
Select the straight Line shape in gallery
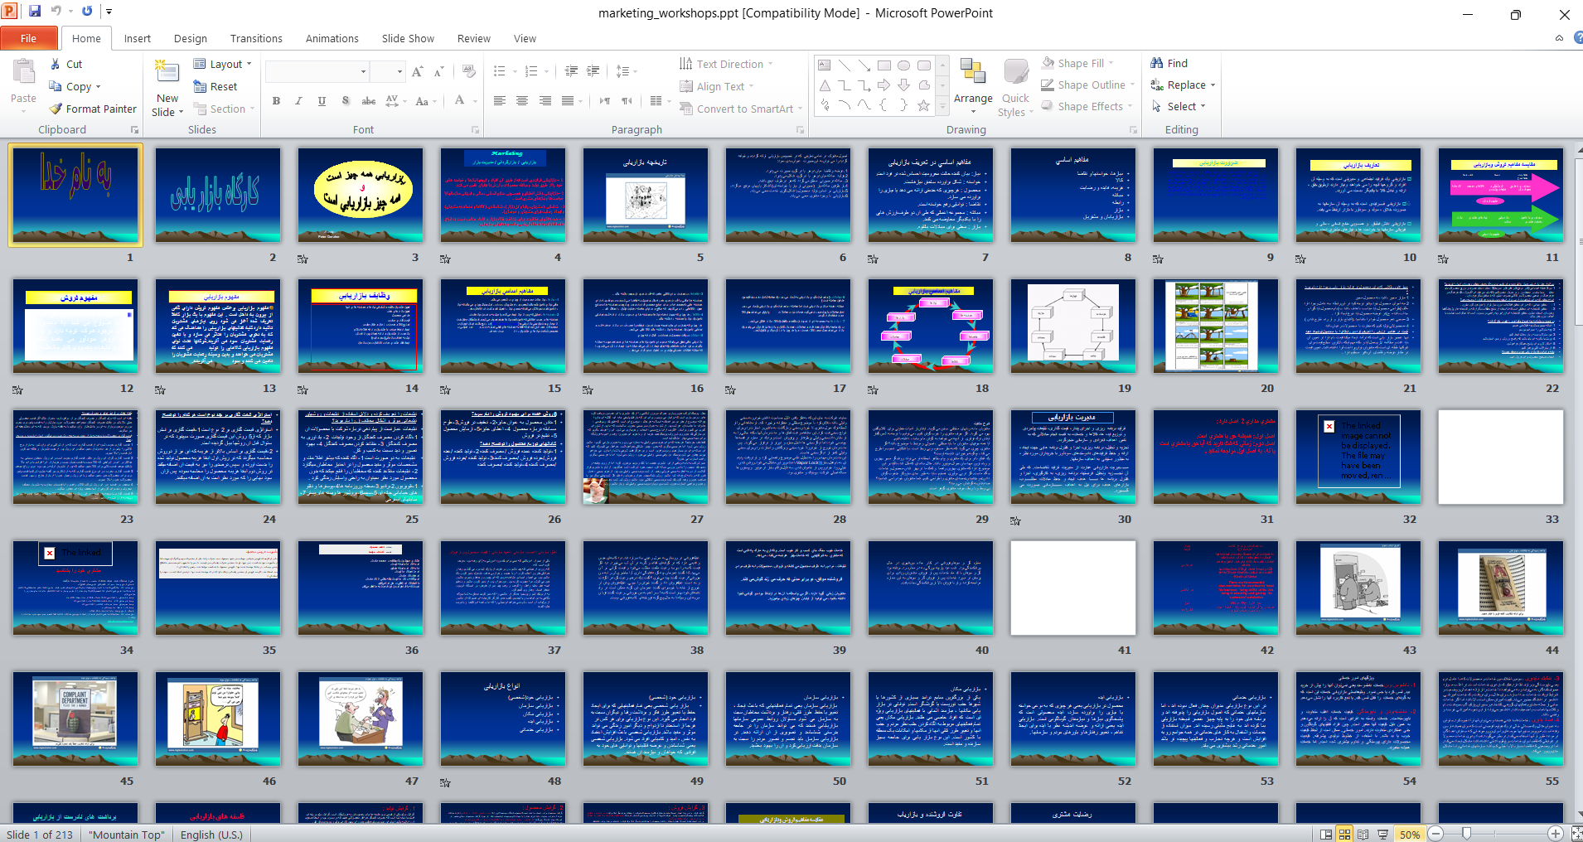point(844,65)
